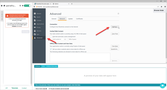Select Advanced in the preferences sidebar
The width and height of the screenshot is (167, 90).
click(39, 38)
